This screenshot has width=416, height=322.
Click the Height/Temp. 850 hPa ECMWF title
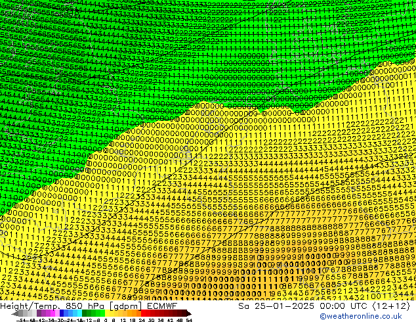(x=89, y=306)
